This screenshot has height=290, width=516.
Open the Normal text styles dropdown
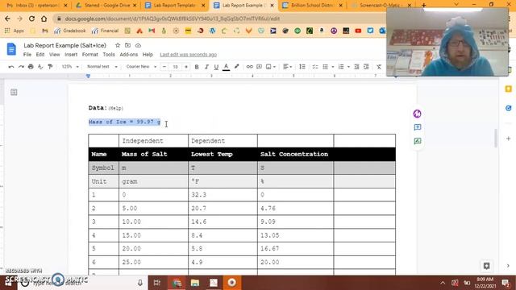(x=102, y=67)
